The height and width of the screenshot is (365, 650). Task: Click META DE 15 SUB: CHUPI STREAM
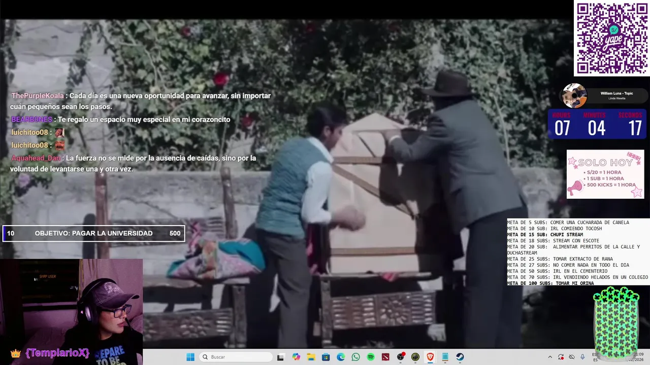[545, 234]
